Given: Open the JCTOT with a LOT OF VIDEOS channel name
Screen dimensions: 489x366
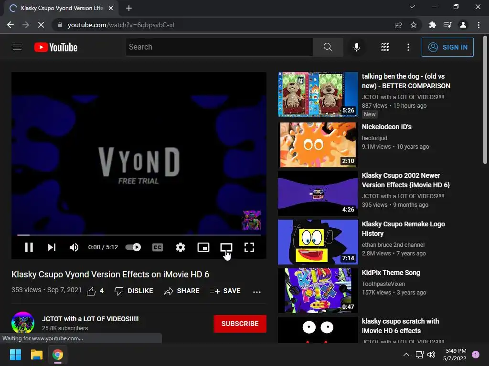Looking at the screenshot, I should click(90, 319).
